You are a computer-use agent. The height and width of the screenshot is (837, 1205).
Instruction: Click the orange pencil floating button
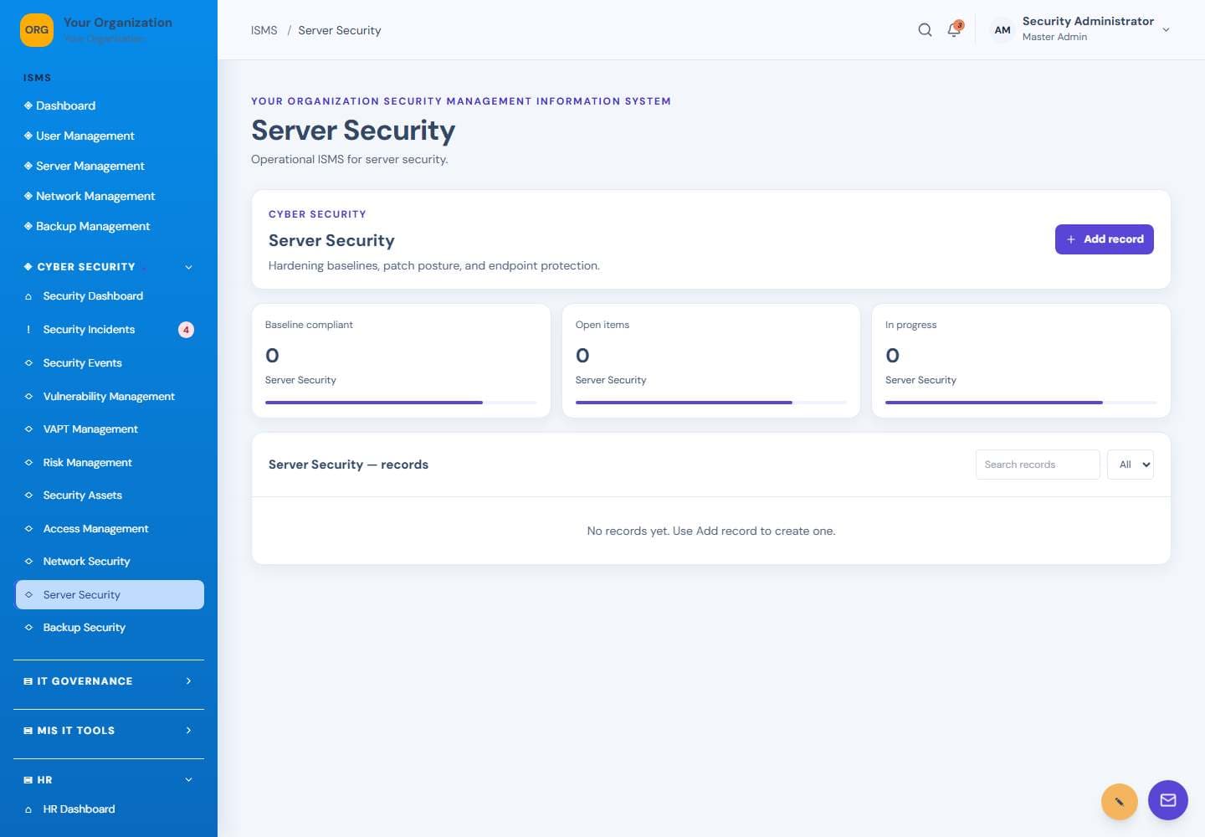point(1120,802)
